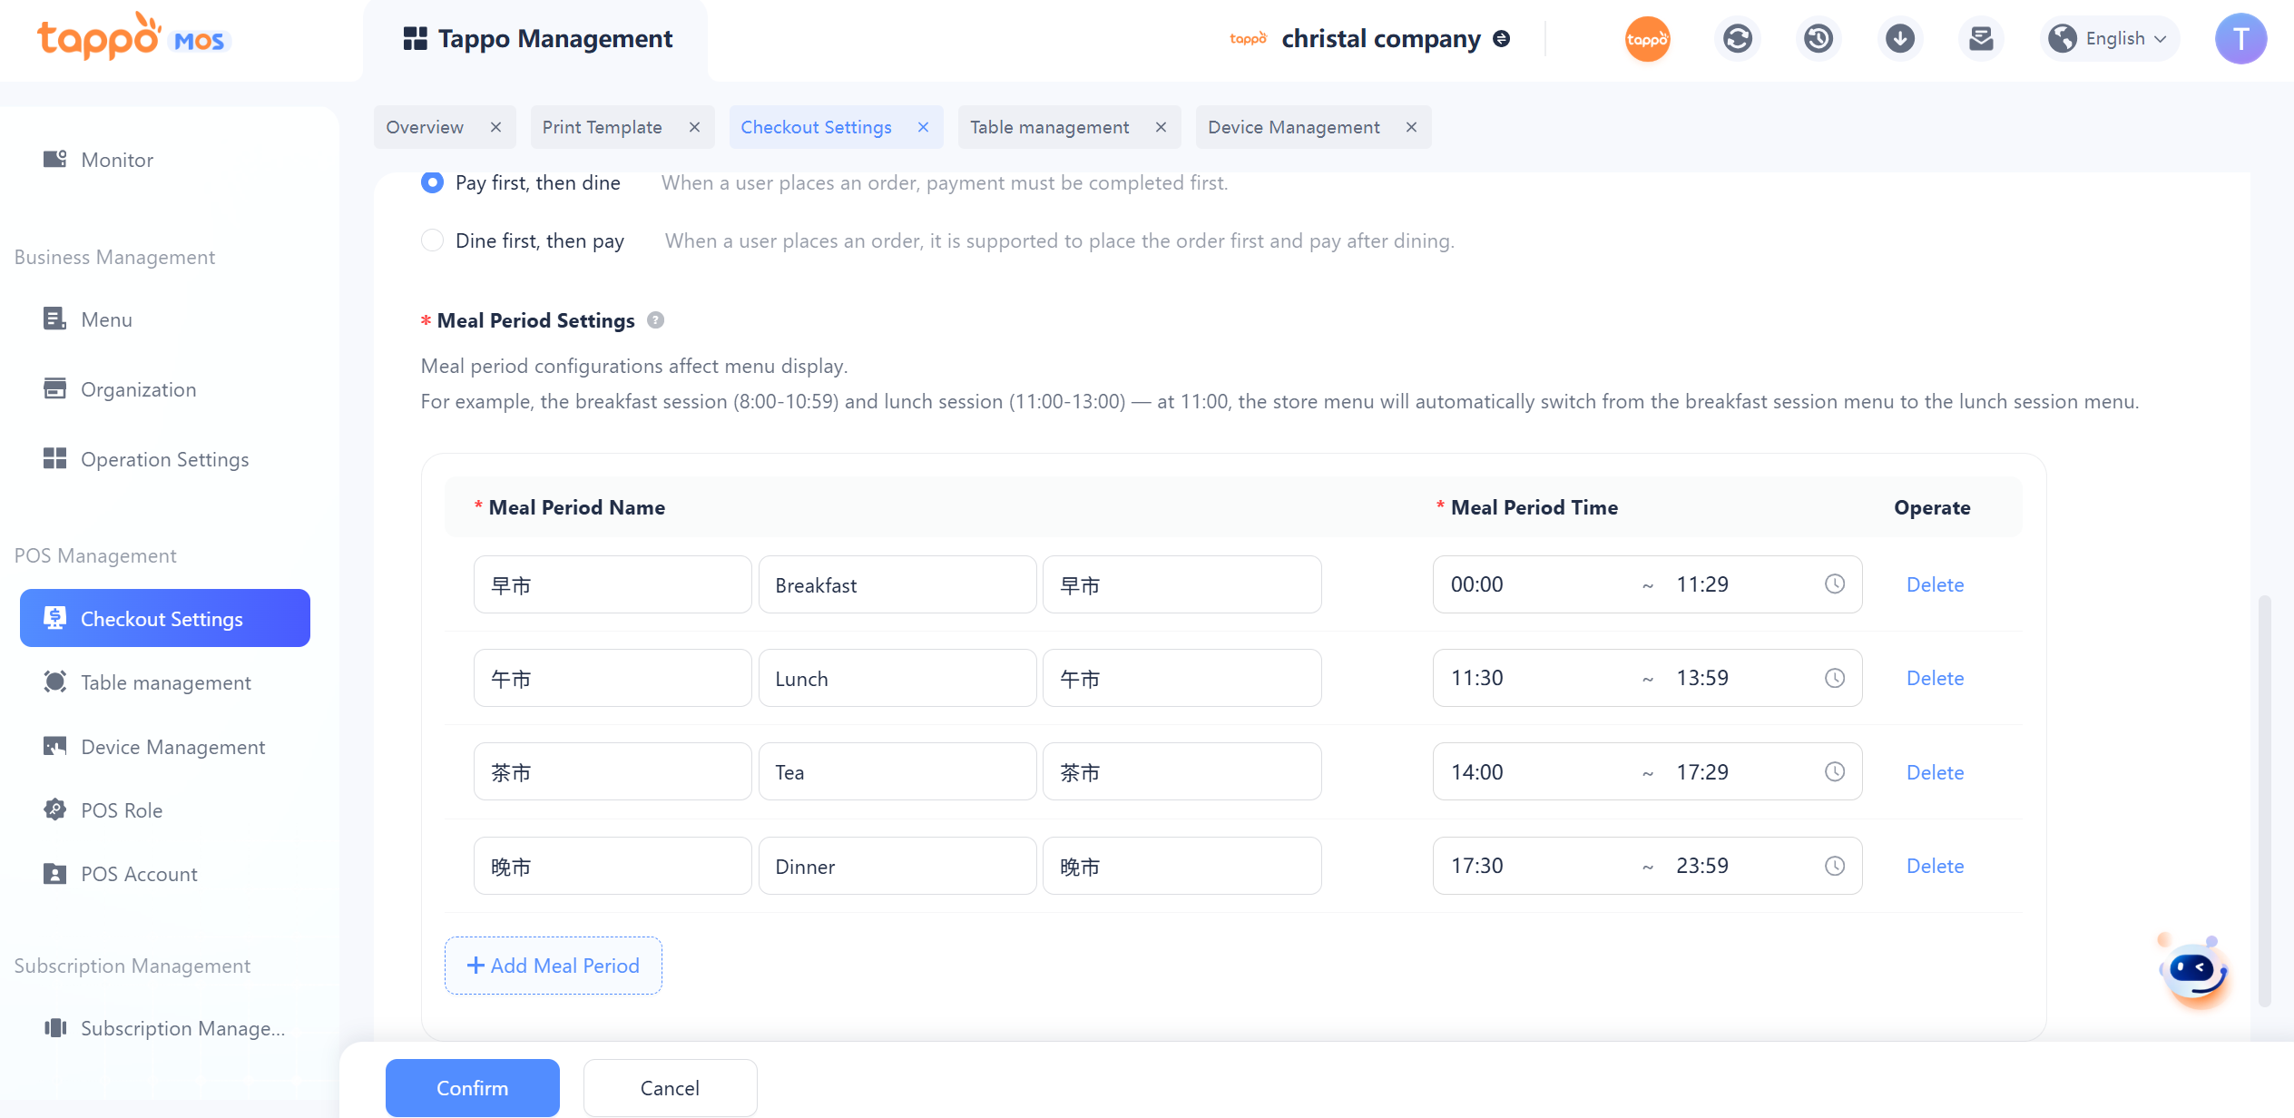Click clock icon in Breakfast time field
Image resolution: width=2294 pixels, height=1118 pixels.
pyautogui.click(x=1834, y=584)
